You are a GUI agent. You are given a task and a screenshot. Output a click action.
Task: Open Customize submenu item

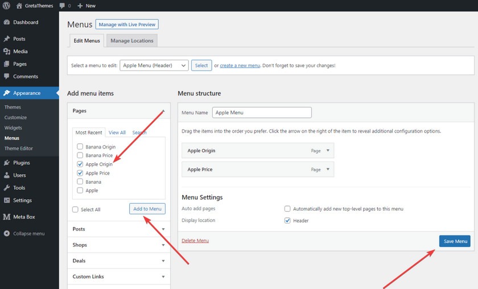[x=15, y=117]
